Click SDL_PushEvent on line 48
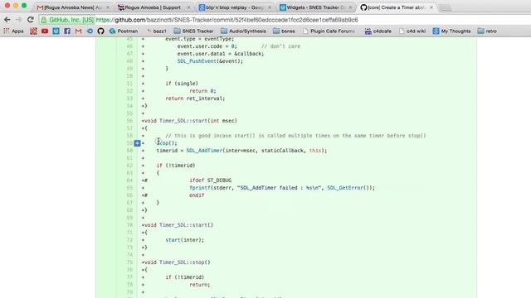 (197, 61)
